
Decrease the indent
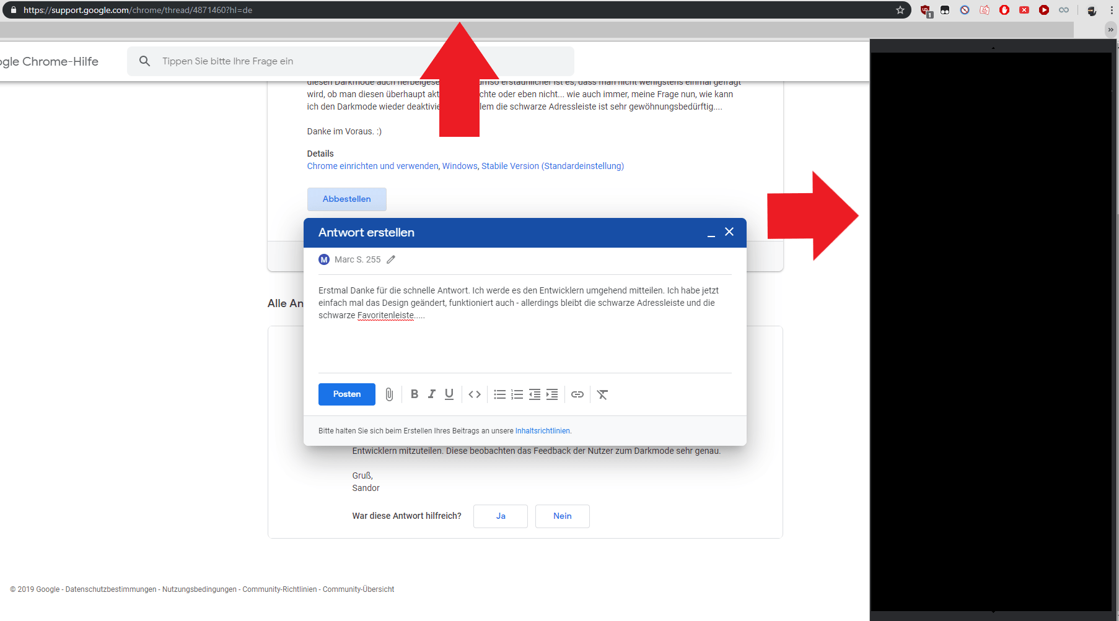535,394
